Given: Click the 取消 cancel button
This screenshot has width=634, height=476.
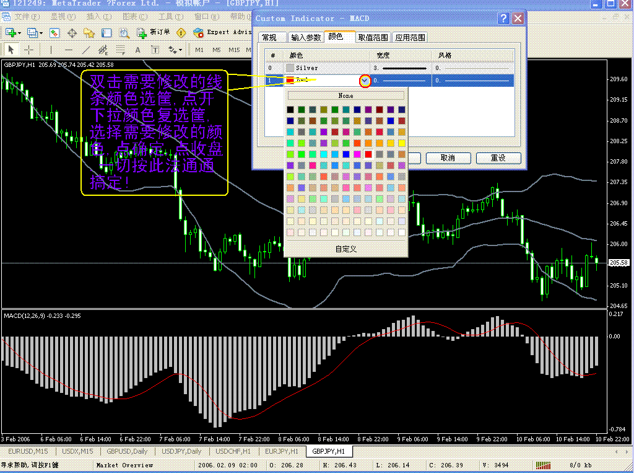Looking at the screenshot, I should 448,158.
